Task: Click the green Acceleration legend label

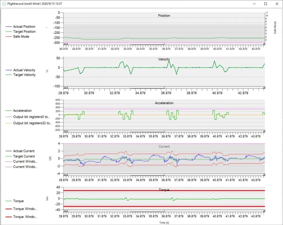Action: pos(22,111)
